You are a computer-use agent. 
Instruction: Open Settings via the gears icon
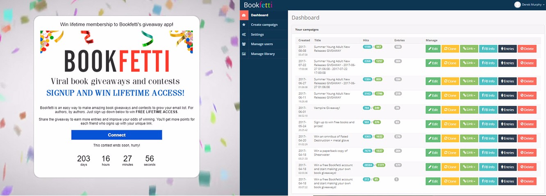click(244, 35)
